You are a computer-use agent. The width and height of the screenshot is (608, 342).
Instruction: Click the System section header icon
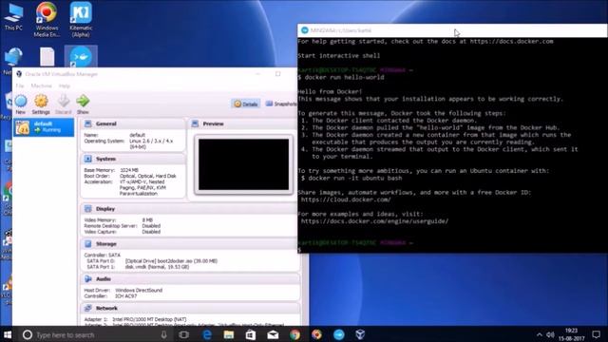coord(88,159)
